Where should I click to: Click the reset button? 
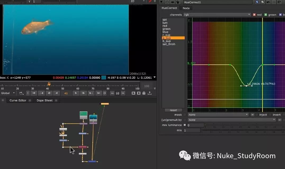click(x=173, y=110)
